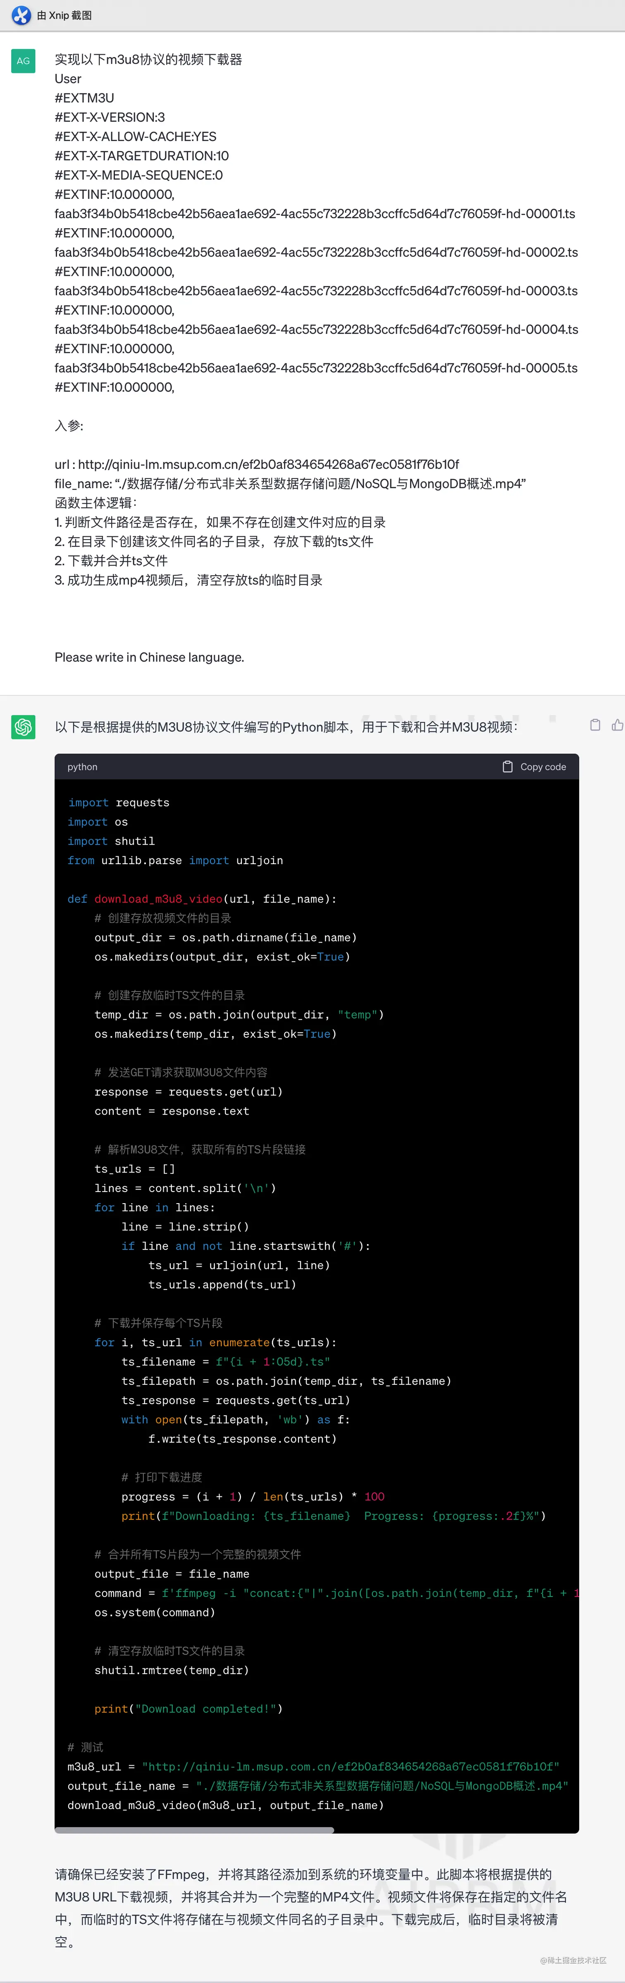Click step '2. 下载并合并ts文件'
This screenshot has width=625, height=1983.
(x=111, y=560)
